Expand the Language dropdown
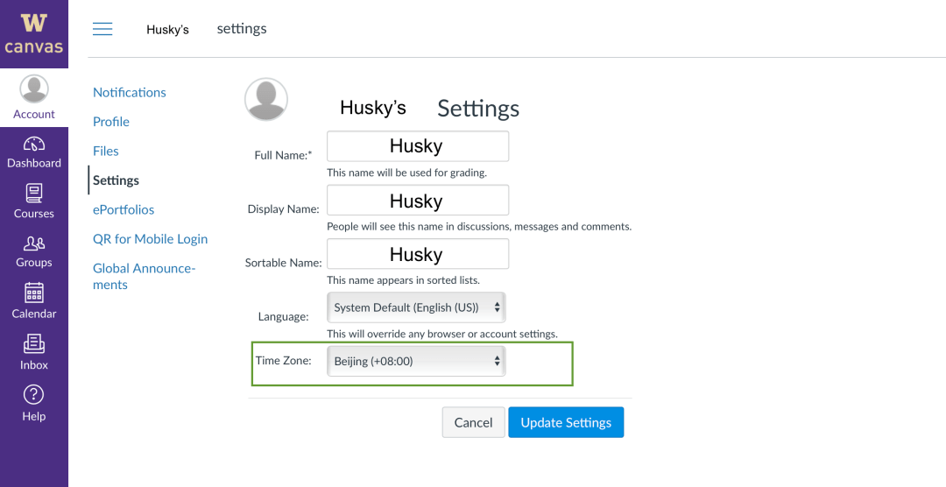The width and height of the screenshot is (946, 487). pos(416,307)
